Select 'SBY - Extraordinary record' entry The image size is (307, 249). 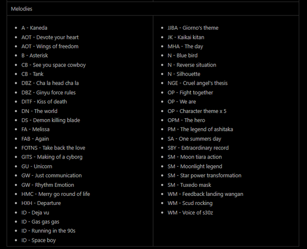point(198,148)
